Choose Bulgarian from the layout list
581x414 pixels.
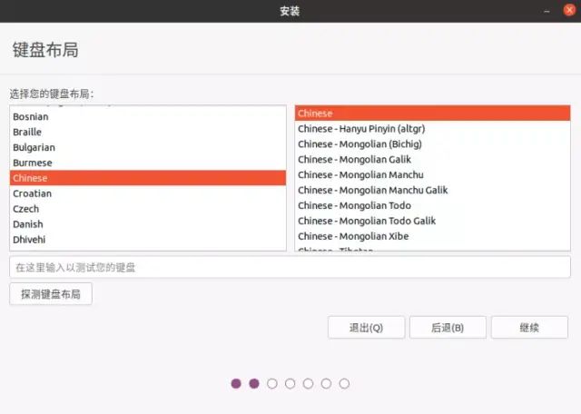tap(34, 148)
